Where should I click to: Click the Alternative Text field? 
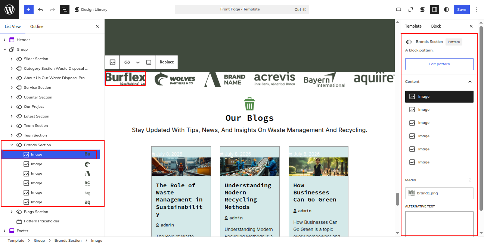pos(439,224)
